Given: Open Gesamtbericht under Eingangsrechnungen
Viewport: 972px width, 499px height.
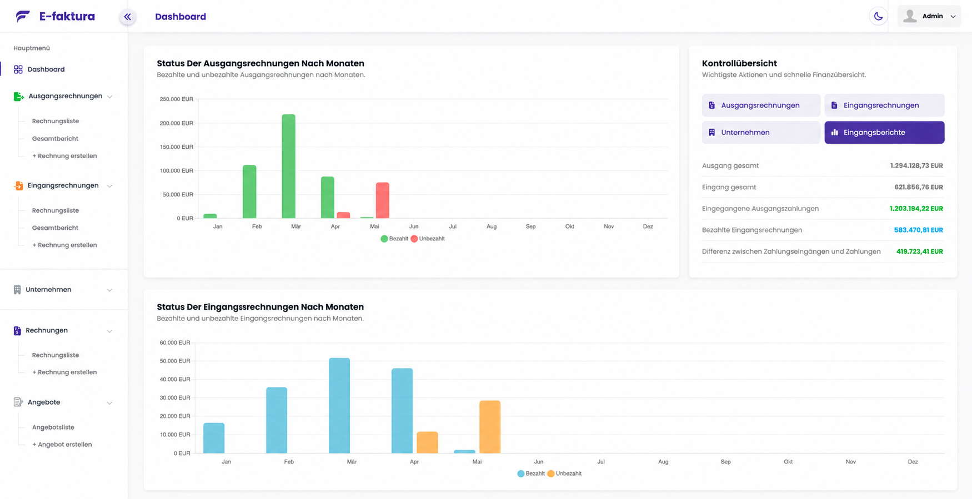Looking at the screenshot, I should point(55,228).
